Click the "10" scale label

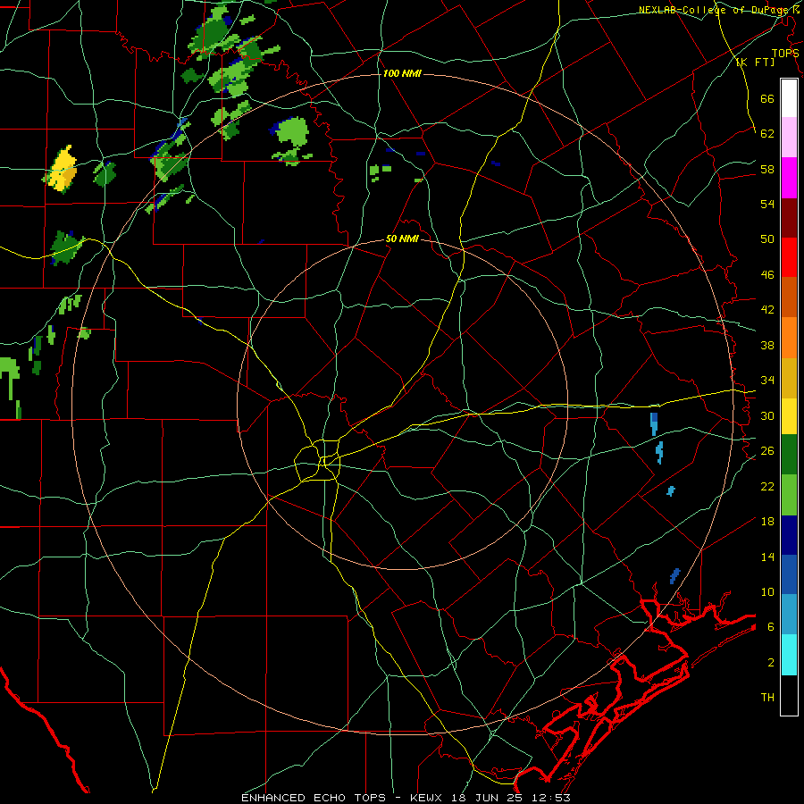pos(767,592)
